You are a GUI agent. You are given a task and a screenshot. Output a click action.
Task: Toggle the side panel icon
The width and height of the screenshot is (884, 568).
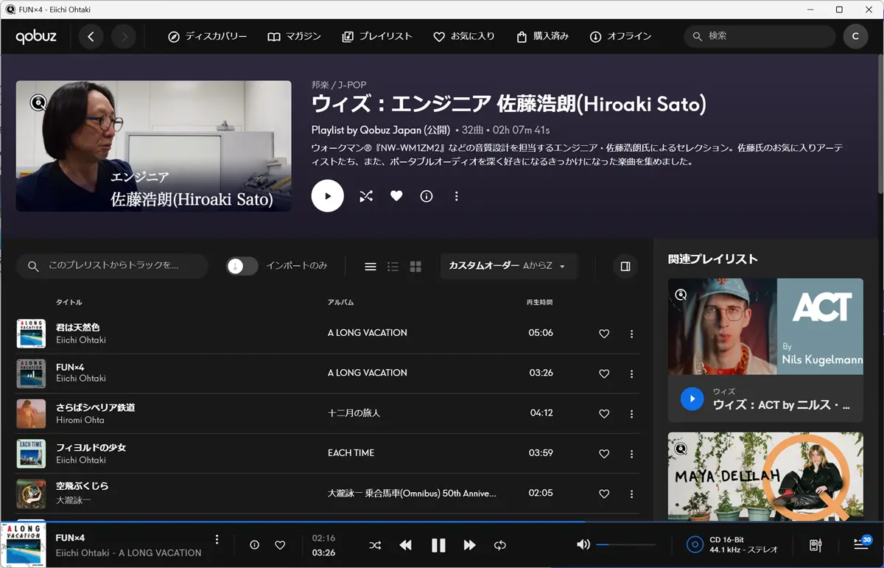coord(625,266)
